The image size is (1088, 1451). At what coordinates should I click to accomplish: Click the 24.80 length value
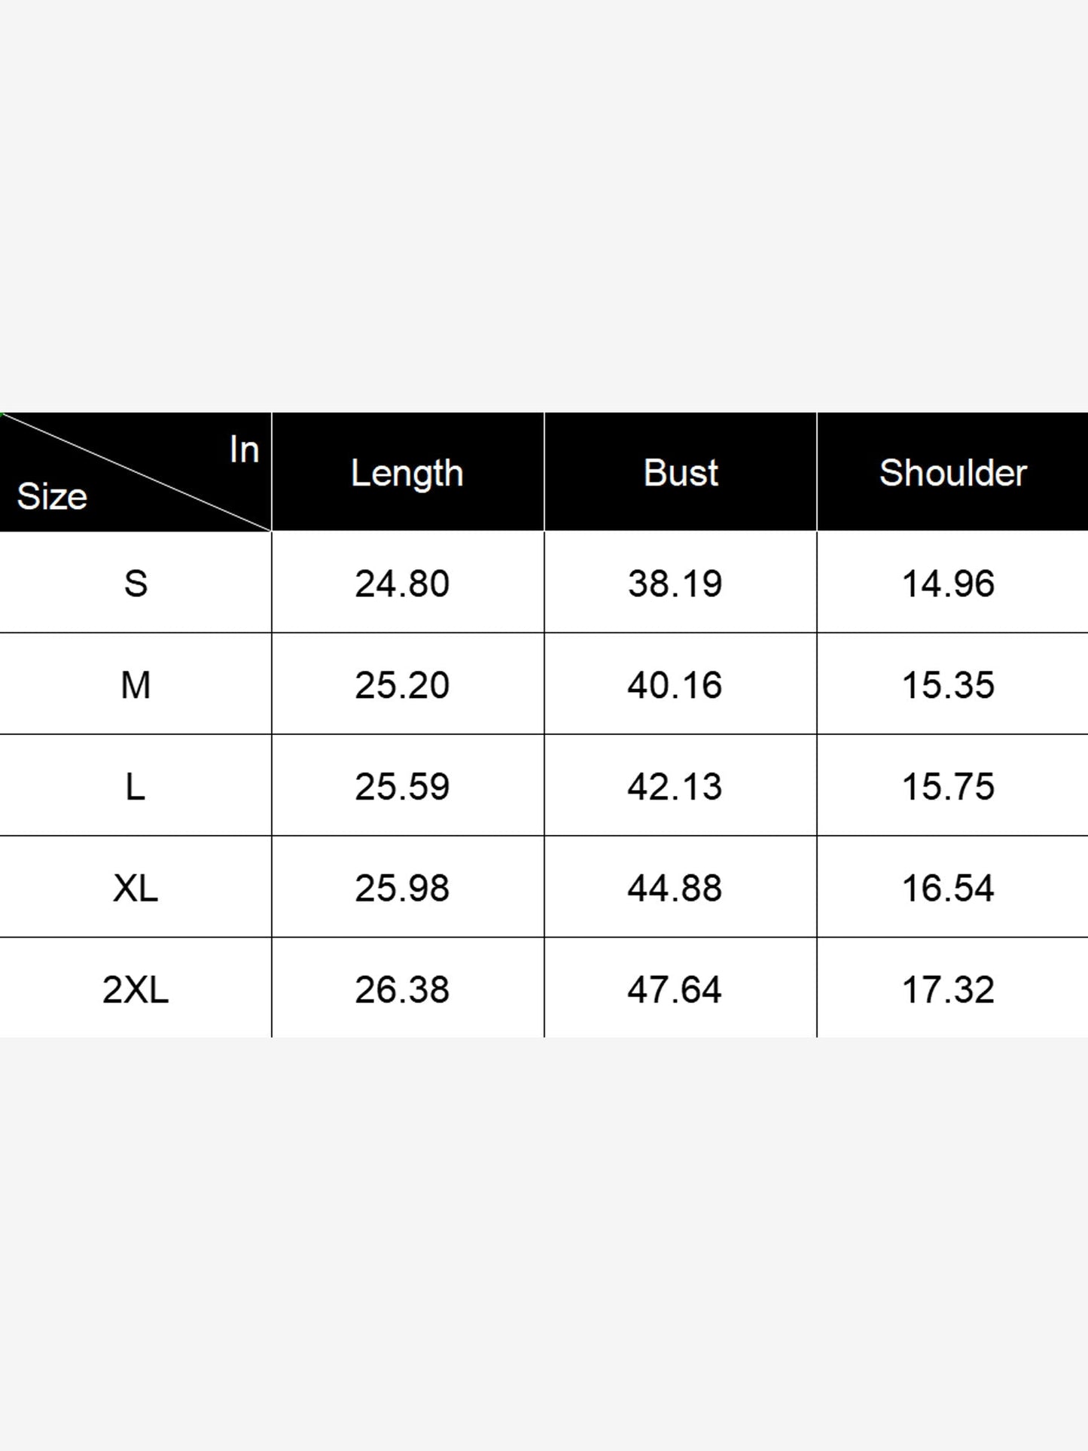click(402, 584)
